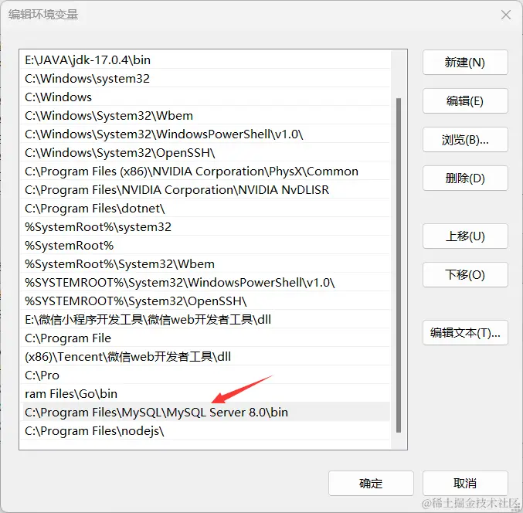Viewport: 523px width, 513px height.
Task: Select the %SystemRoot%\system32 entry
Action: tap(205, 227)
